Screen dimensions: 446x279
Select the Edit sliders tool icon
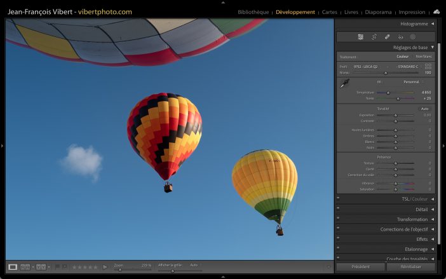pyautogui.click(x=360, y=37)
